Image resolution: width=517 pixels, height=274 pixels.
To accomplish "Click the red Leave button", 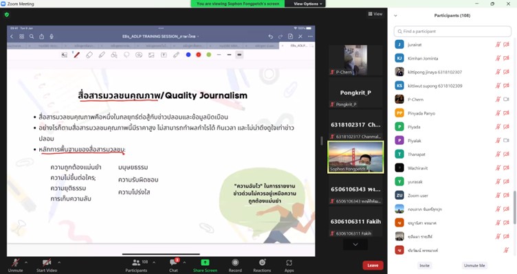I will pyautogui.click(x=373, y=266).
